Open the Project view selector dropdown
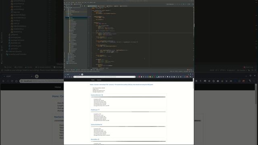The image size is (258, 145). [x=69, y=6]
